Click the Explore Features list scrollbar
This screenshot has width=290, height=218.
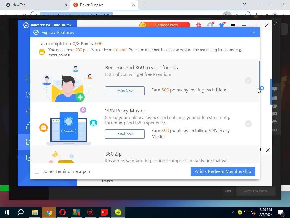click(259, 75)
